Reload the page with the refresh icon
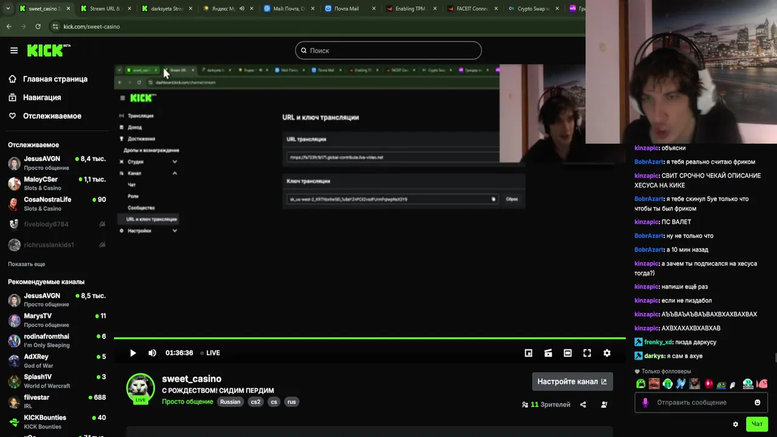This screenshot has width=777, height=437. (x=38, y=27)
